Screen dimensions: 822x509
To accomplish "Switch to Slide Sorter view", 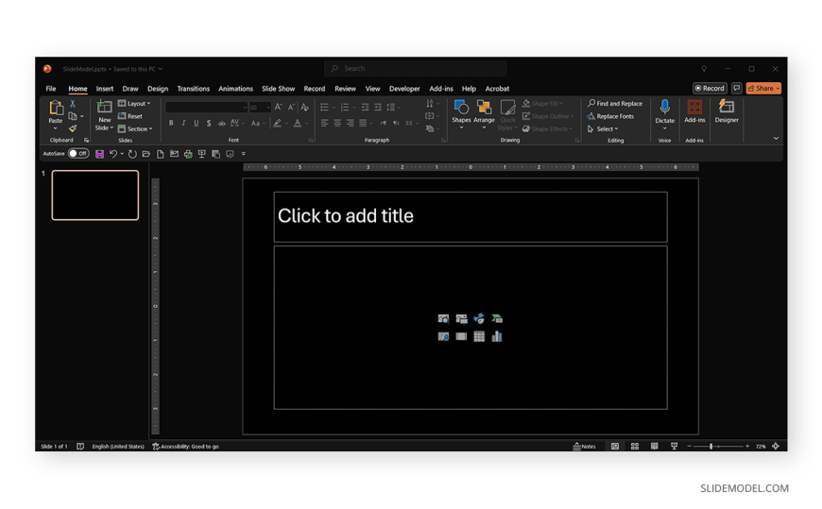I will (x=635, y=446).
